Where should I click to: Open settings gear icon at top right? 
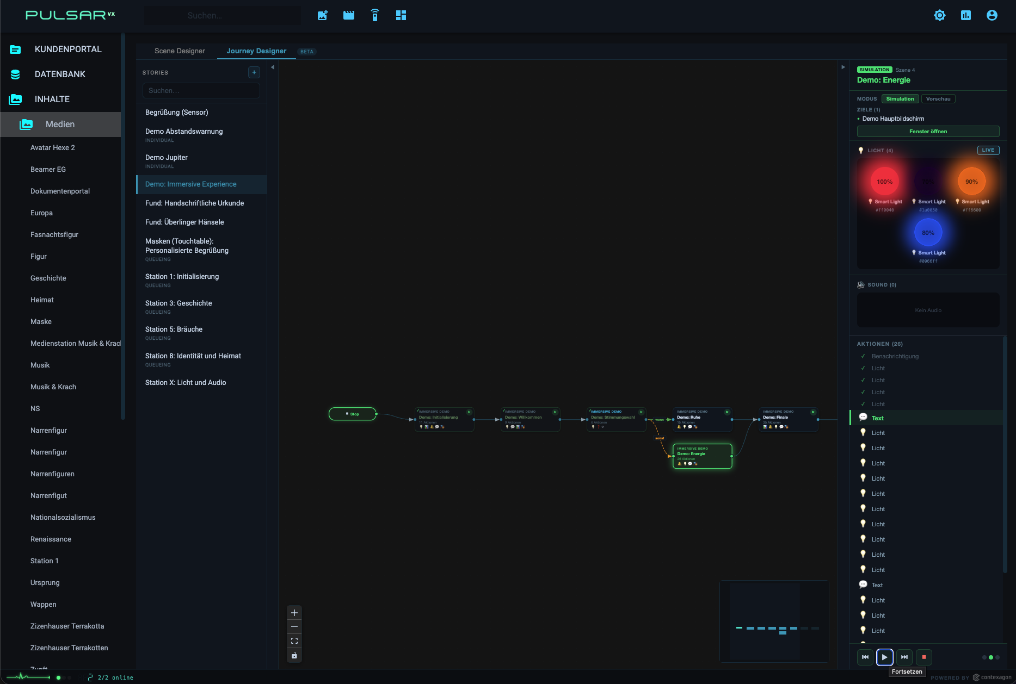coord(940,15)
